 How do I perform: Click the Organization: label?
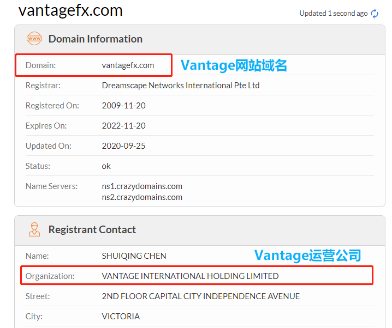tap(50, 276)
